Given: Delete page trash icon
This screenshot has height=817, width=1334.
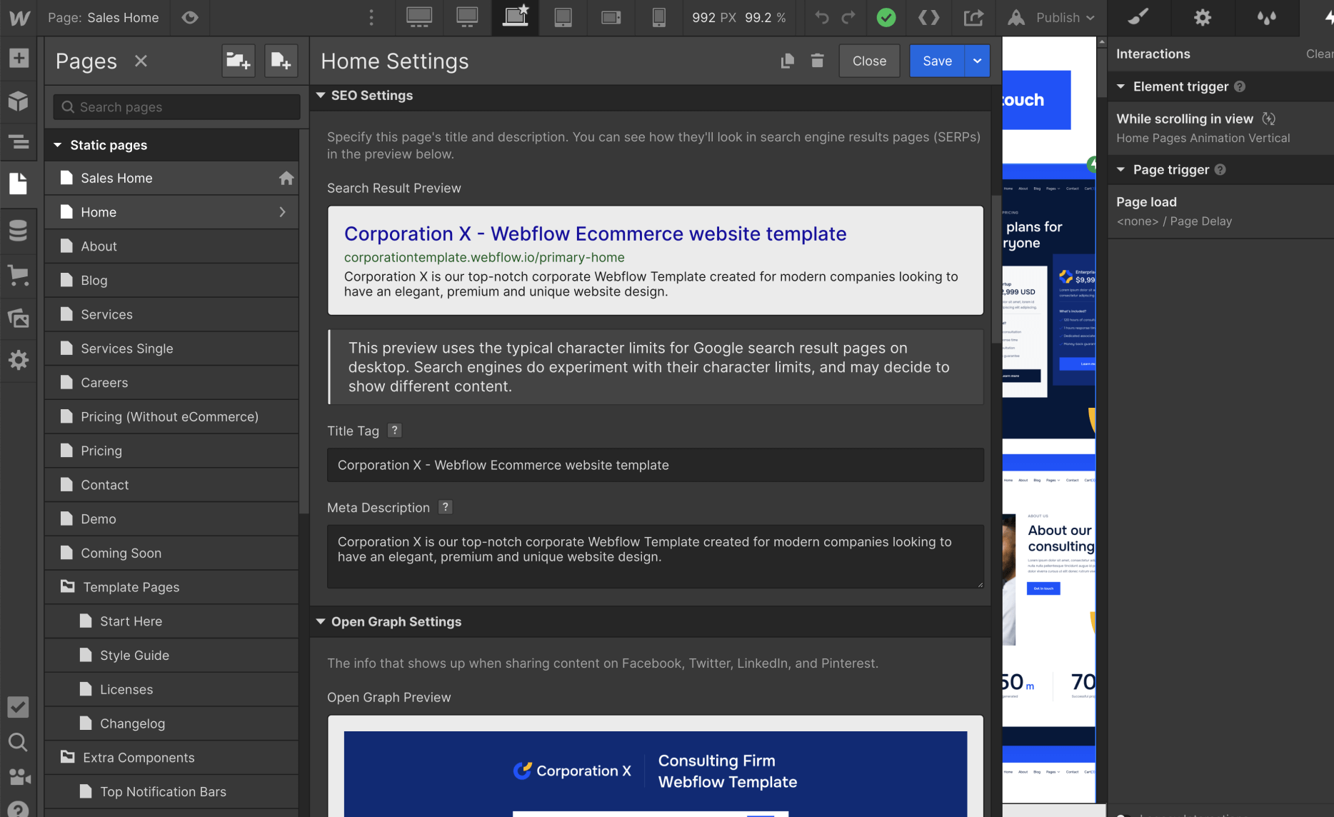Looking at the screenshot, I should point(818,61).
